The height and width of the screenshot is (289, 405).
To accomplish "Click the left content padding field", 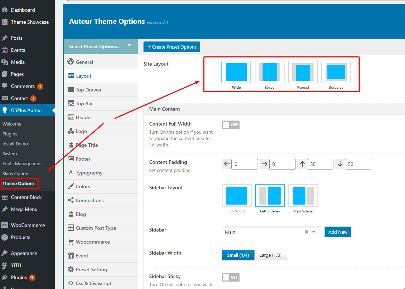I will point(244,164).
